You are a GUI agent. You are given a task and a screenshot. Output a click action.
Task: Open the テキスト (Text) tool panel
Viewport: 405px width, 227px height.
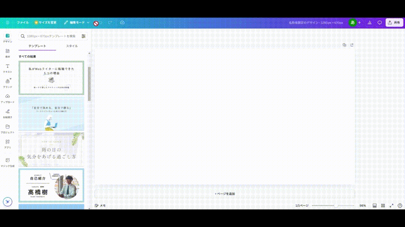[7, 68]
